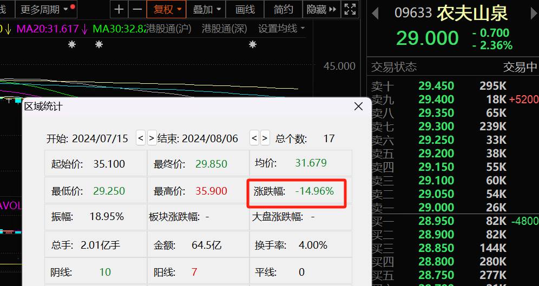Click the third event star marker on chart
Screen dimensions: 539x286
[x=253, y=44]
